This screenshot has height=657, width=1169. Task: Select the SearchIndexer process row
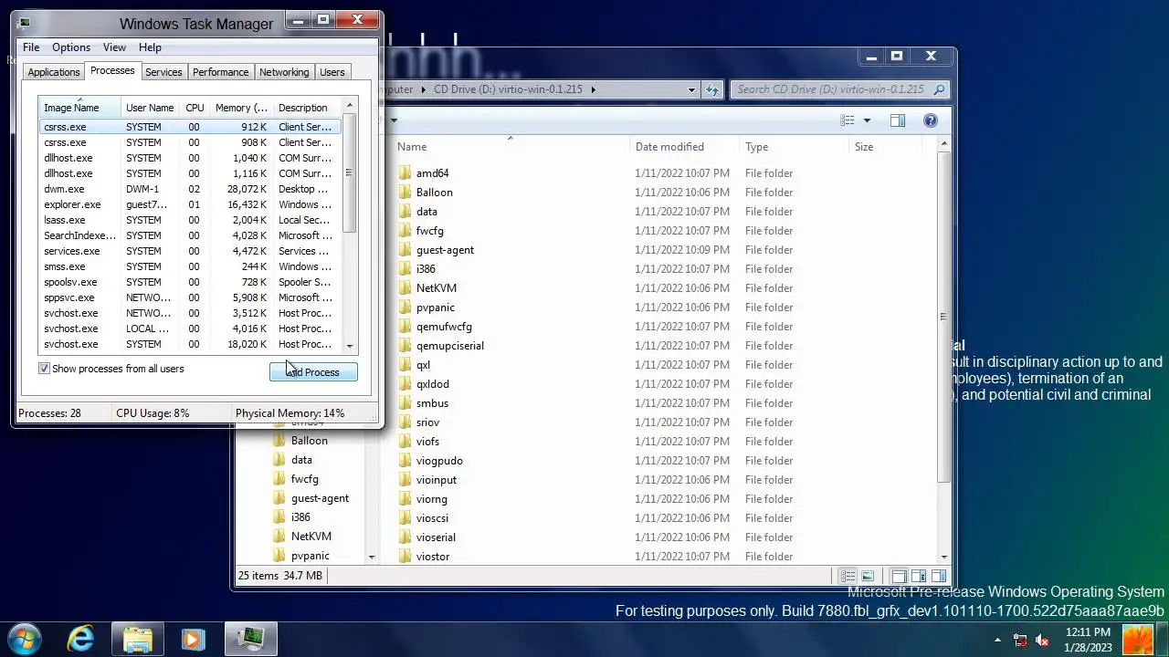[x=190, y=235]
